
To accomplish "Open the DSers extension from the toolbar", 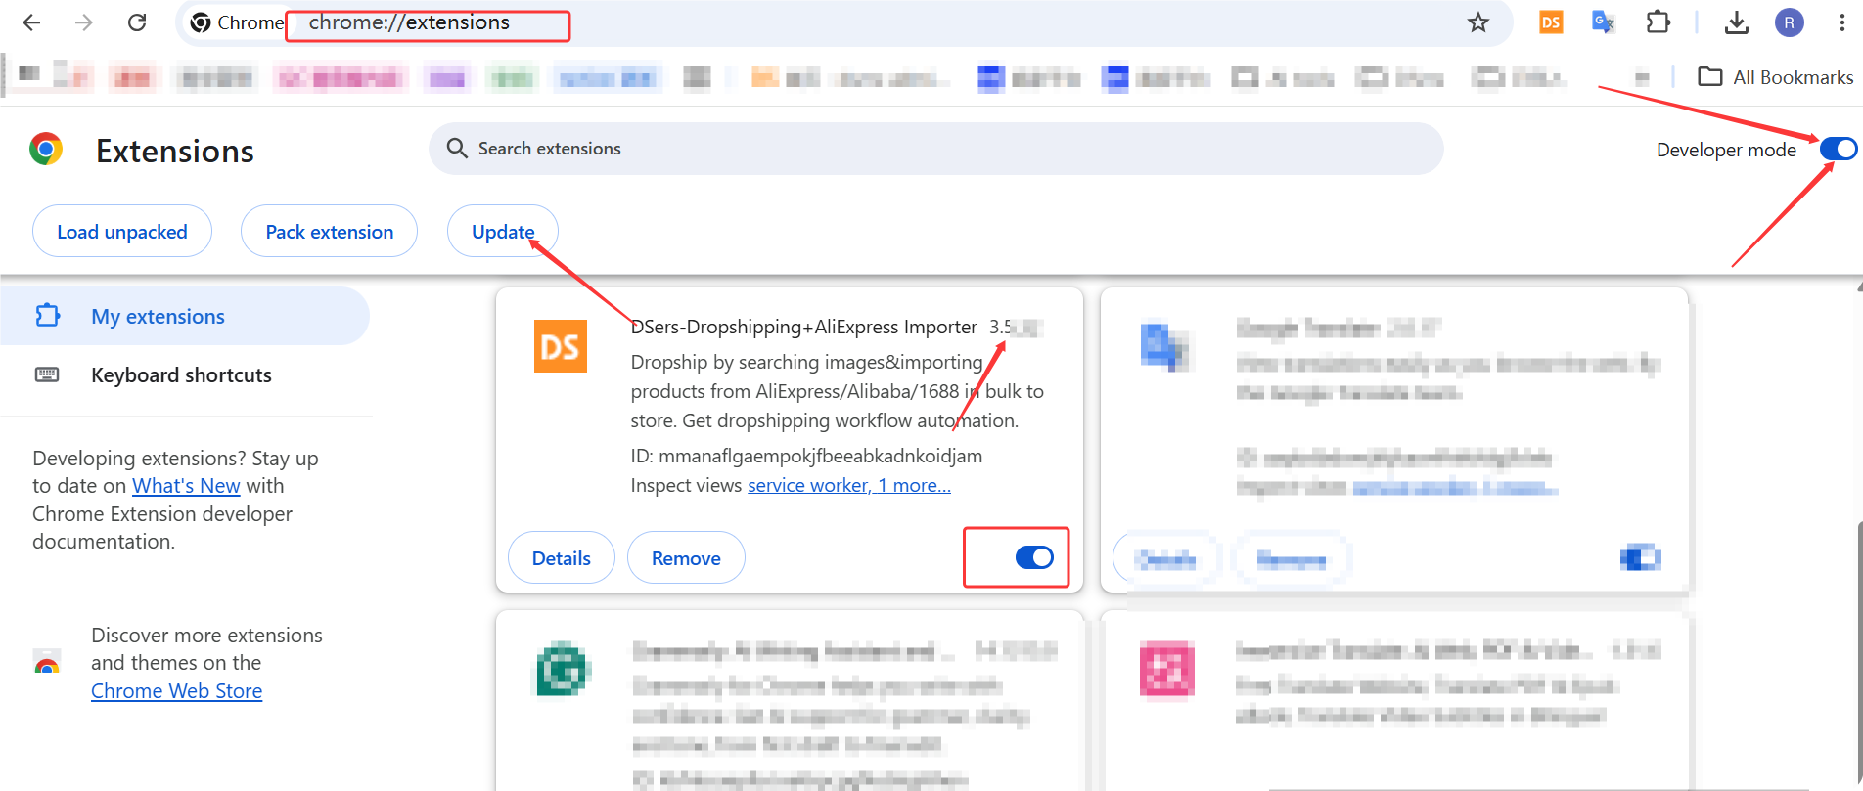I will tap(1551, 22).
